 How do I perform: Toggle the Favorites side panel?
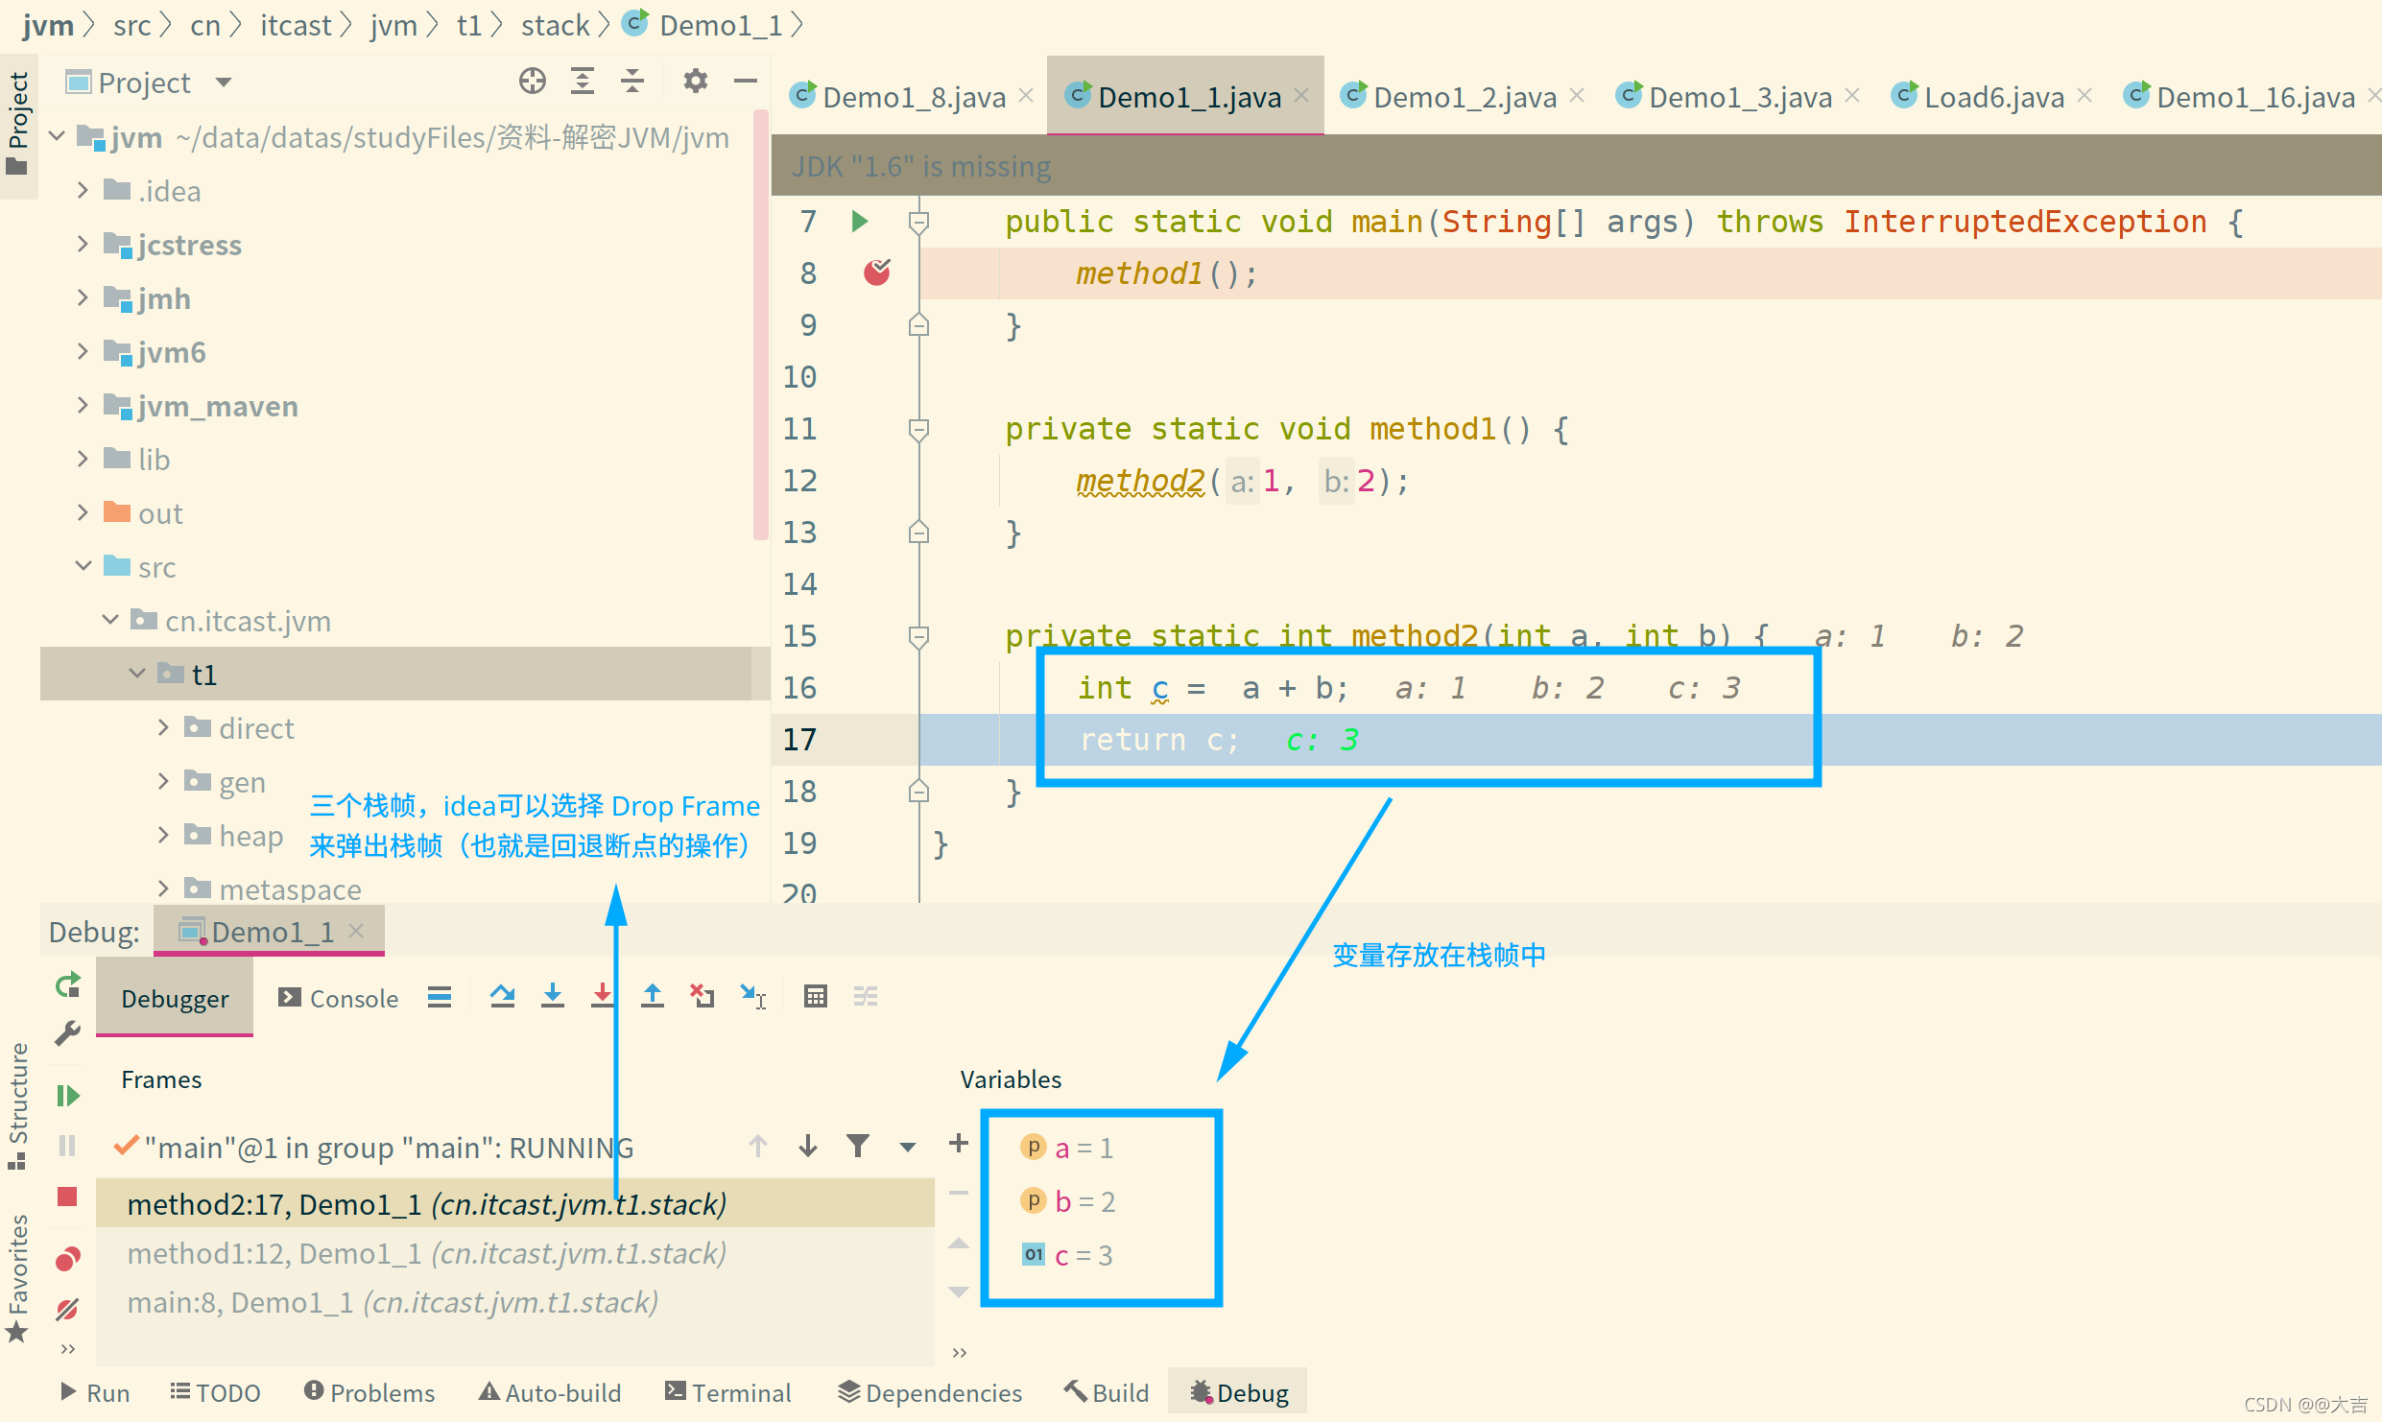pyautogui.click(x=17, y=1278)
